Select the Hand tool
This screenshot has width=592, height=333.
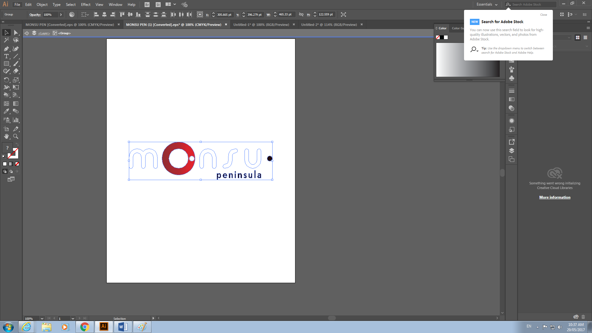click(x=6, y=136)
